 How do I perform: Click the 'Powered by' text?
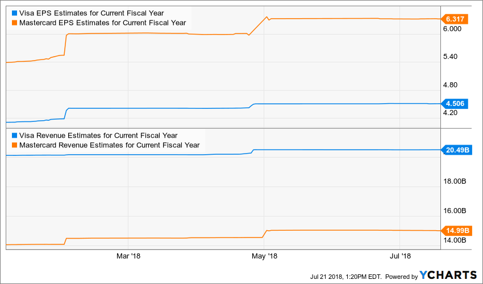(401, 276)
